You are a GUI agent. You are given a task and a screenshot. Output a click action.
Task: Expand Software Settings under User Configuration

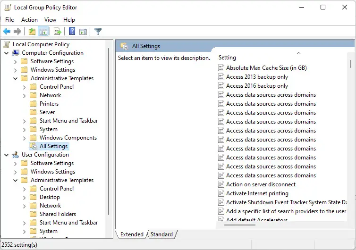(x=16, y=163)
